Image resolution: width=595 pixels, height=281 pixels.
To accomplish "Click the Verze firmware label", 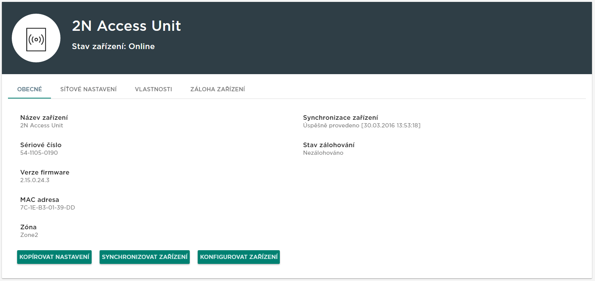I will (x=45, y=173).
